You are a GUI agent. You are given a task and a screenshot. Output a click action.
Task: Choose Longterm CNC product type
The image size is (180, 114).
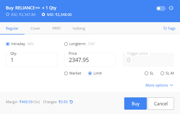(66, 44)
